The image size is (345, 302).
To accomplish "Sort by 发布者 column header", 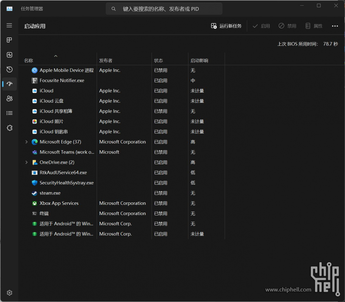I will coord(106,61).
